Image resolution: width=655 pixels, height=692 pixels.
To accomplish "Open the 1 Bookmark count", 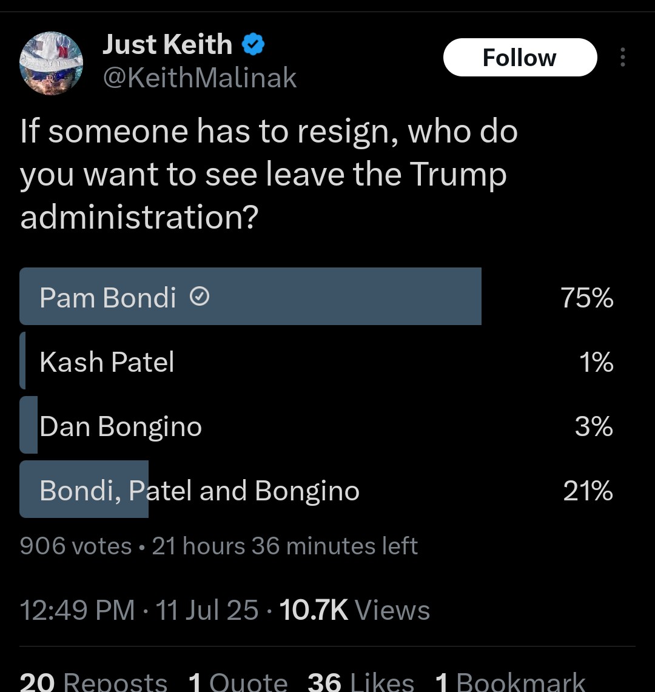I will point(510,682).
